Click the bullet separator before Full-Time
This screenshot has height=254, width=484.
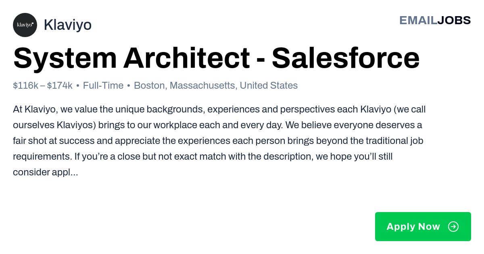pos(78,86)
